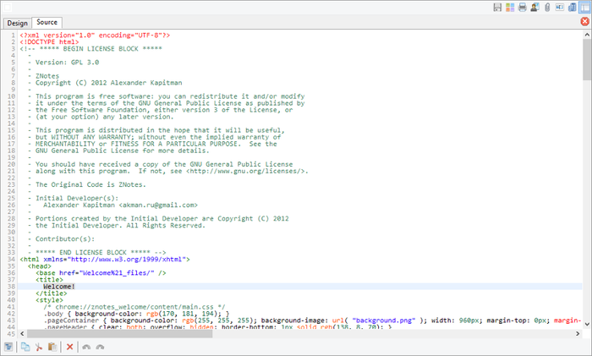Print the note with the printer icon
The height and width of the screenshot is (356, 592).
coord(522,7)
